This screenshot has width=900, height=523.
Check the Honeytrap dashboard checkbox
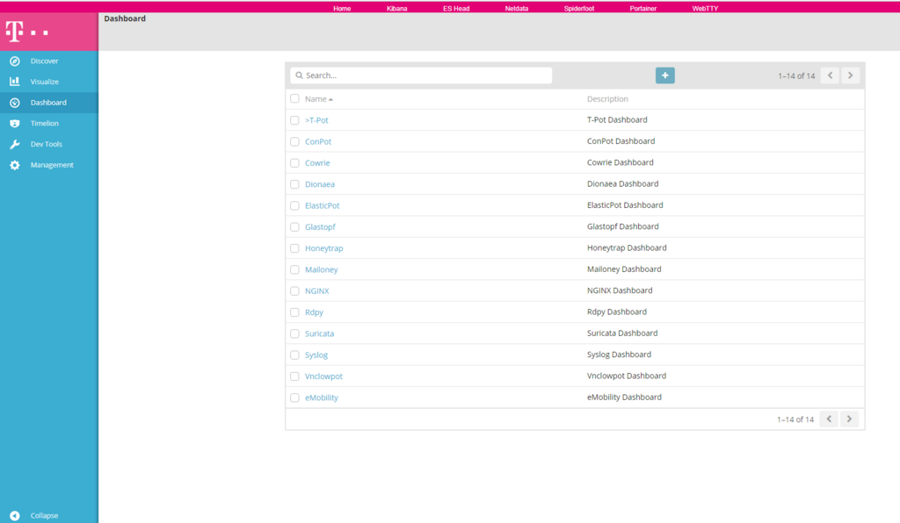(294, 248)
